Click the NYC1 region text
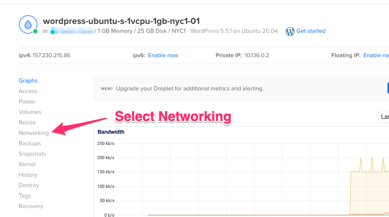 pyautogui.click(x=179, y=31)
